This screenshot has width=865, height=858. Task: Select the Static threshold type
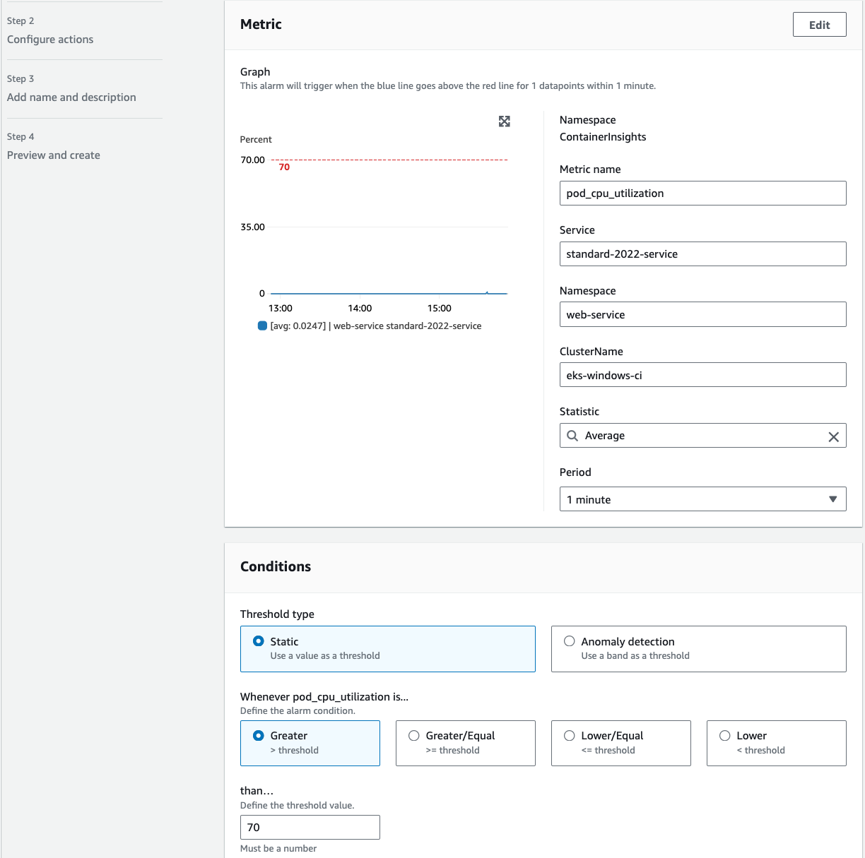(259, 641)
